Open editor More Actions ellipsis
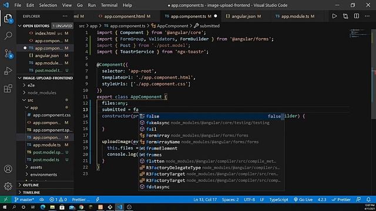The image size is (376, 211). pyautogui.click(x=367, y=16)
